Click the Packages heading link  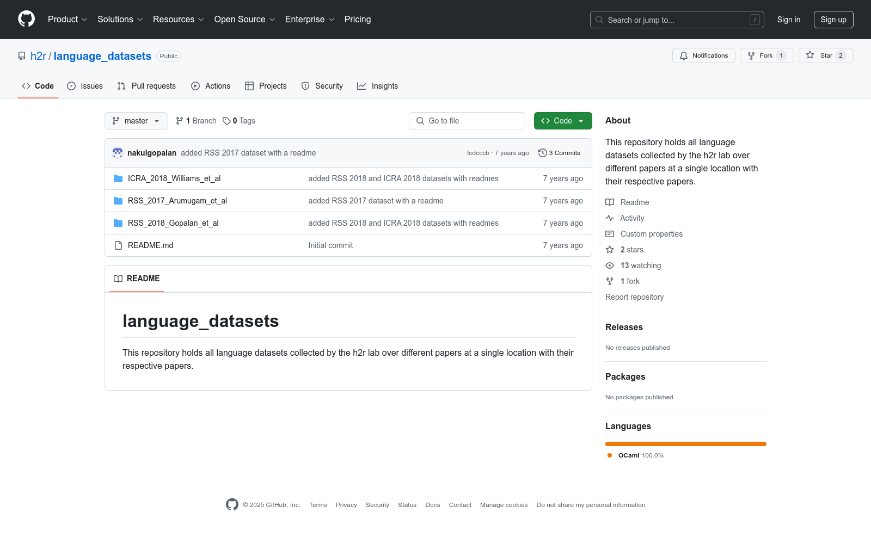(x=625, y=376)
